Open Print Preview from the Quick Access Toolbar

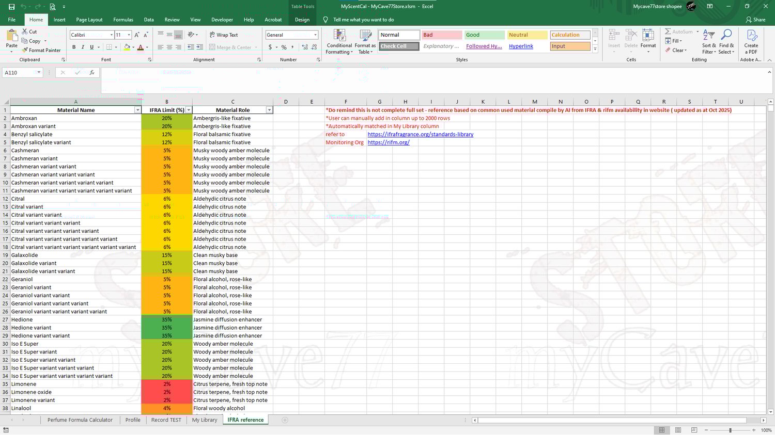pos(52,7)
